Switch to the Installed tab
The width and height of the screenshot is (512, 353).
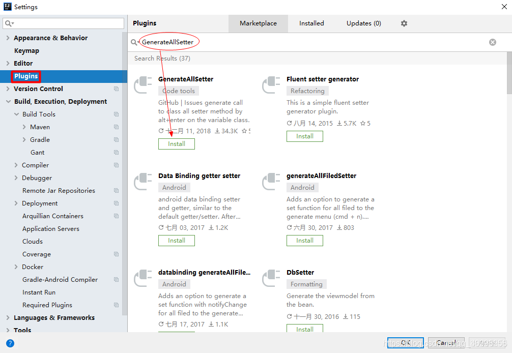tap(311, 23)
